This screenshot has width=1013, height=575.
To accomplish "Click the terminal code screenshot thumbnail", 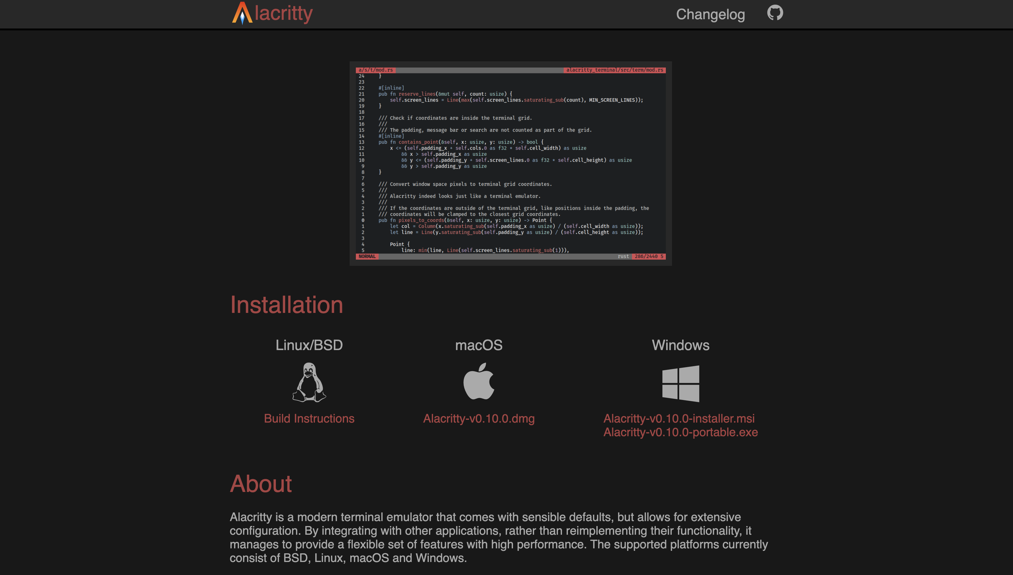I will tap(511, 164).
